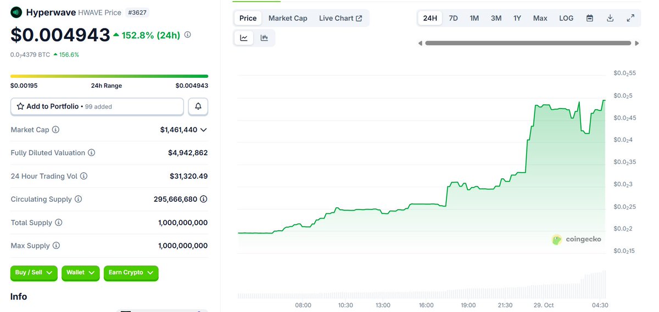Select the 1Y time range

coord(517,18)
